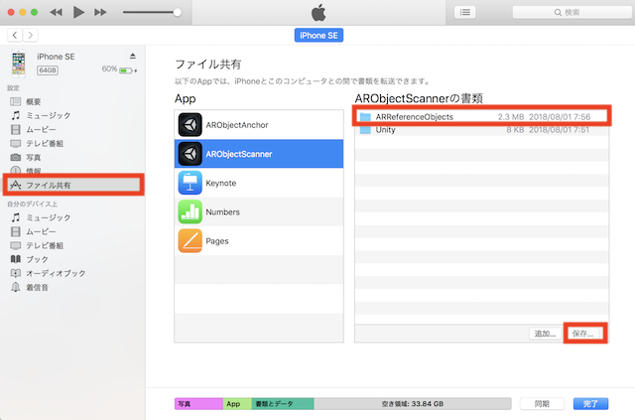Screen dimensions: 635x420
Task: Click the ARObjectScanner Unity app icon
Action: (190, 154)
